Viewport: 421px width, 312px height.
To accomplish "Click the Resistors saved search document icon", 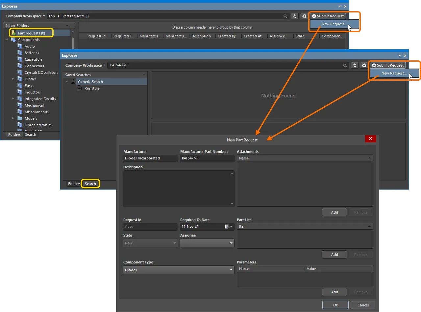I will pos(80,88).
